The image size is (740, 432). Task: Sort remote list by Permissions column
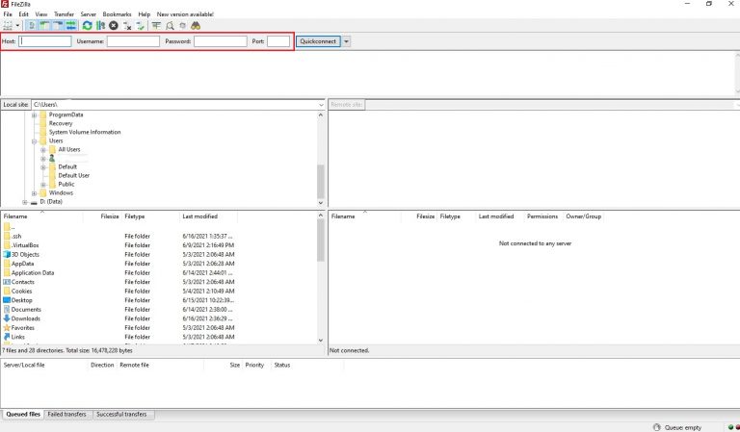pos(542,216)
